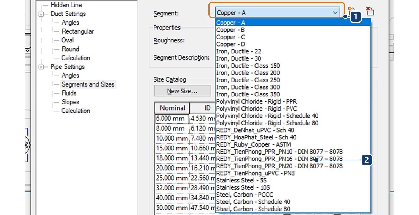
Task: Choose Steel, Carbon - Schedule 40
Action: (x=293, y=202)
